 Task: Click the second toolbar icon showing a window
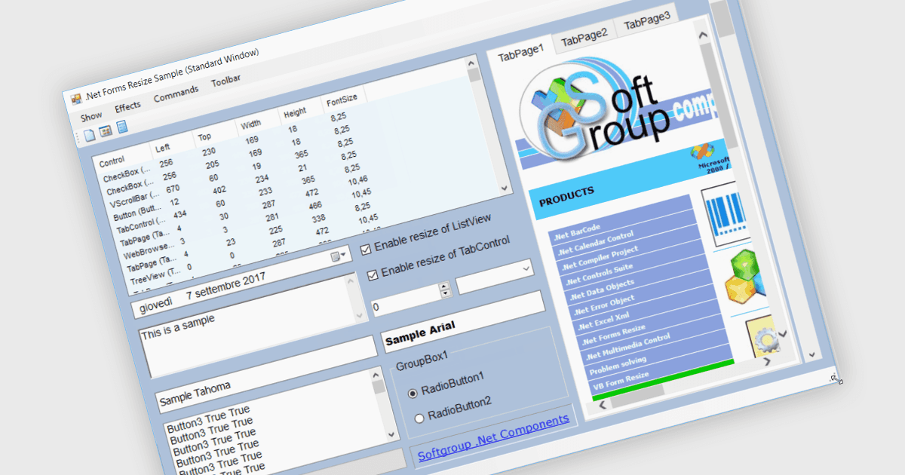click(106, 132)
